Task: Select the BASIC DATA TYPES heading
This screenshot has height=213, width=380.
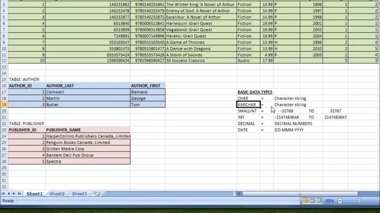Action: pos(255,92)
